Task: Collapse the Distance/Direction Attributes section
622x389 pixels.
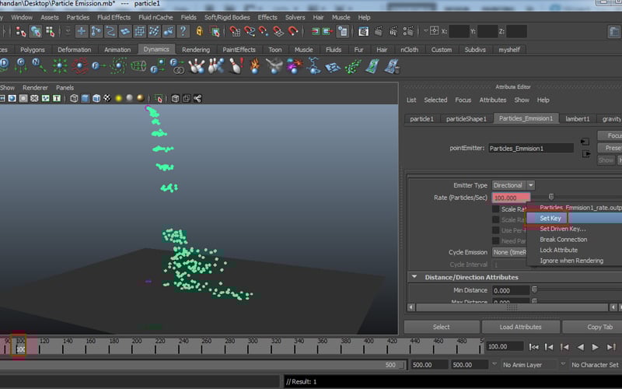Action: 415,277
